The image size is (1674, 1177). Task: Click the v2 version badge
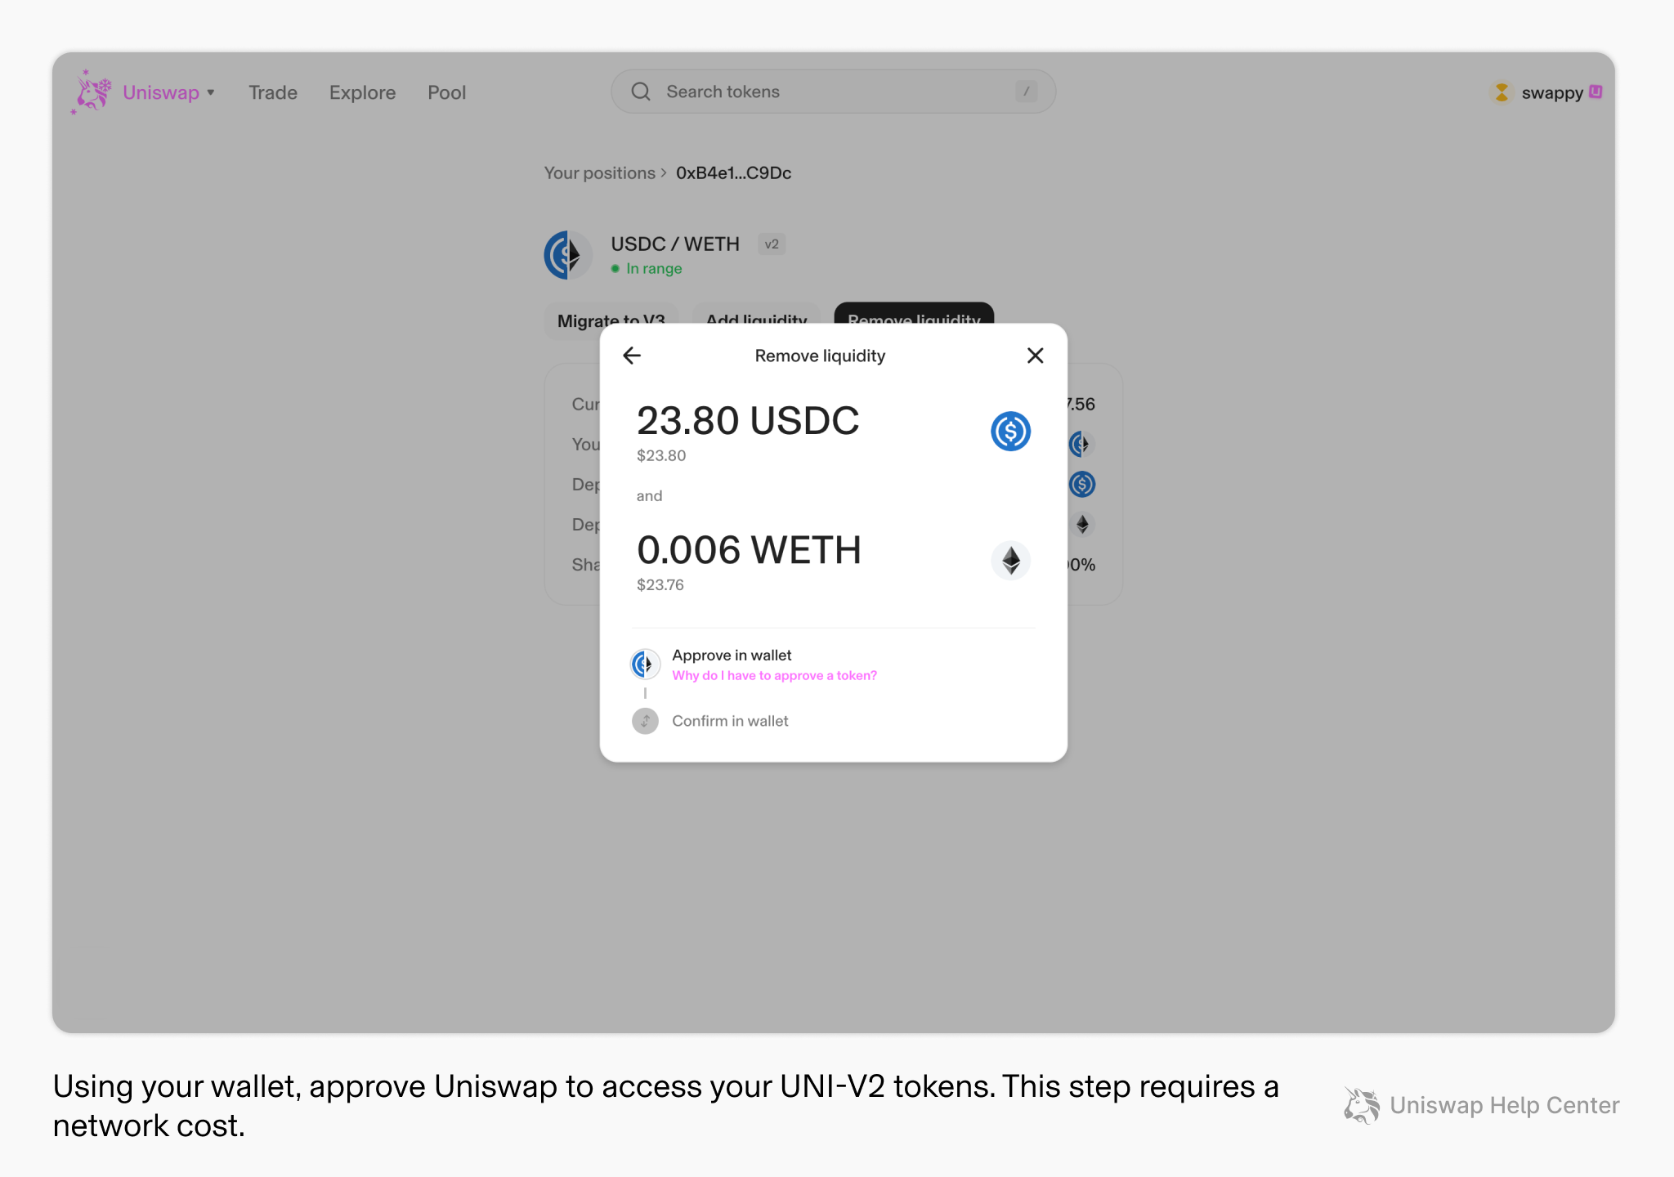pos(772,244)
